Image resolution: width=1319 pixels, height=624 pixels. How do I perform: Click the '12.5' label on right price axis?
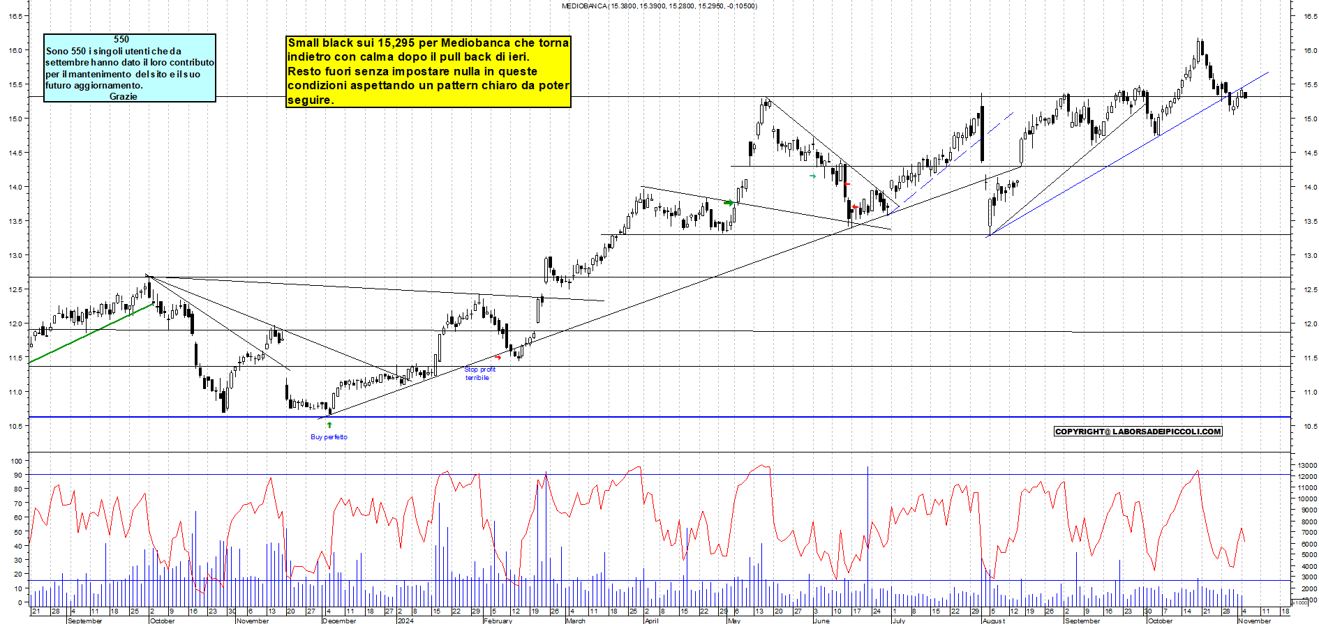(1309, 289)
